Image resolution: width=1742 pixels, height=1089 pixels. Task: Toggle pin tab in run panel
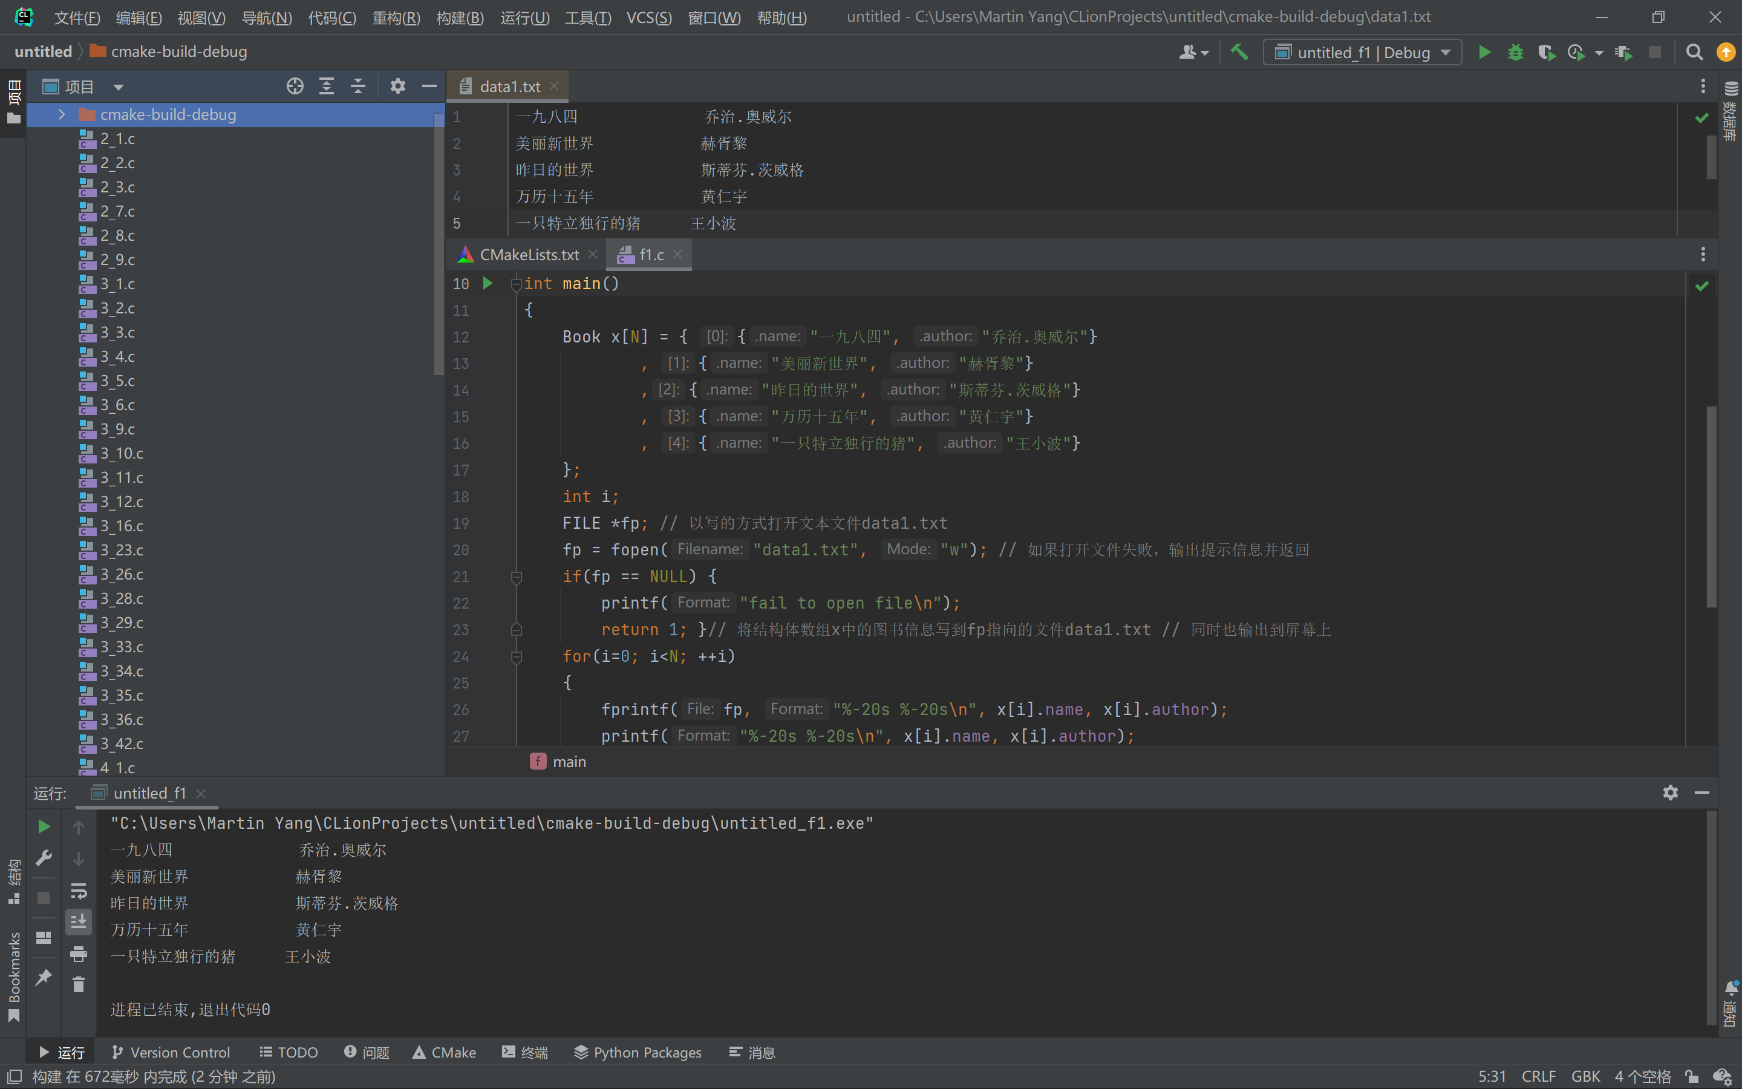tap(43, 977)
